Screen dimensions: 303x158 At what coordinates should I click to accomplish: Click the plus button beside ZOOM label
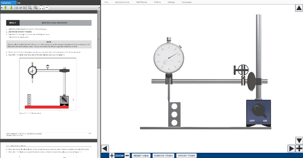112,156
